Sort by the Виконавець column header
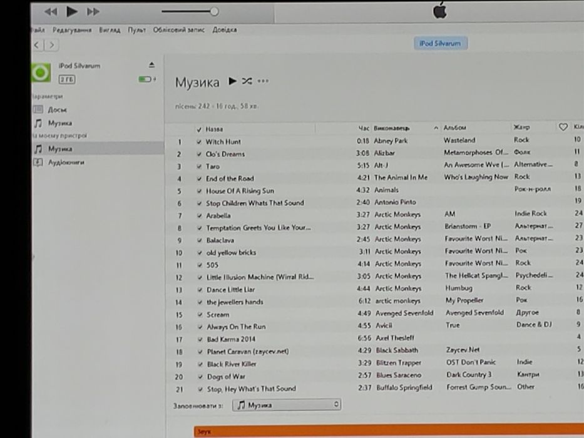The image size is (584, 438). click(391, 128)
